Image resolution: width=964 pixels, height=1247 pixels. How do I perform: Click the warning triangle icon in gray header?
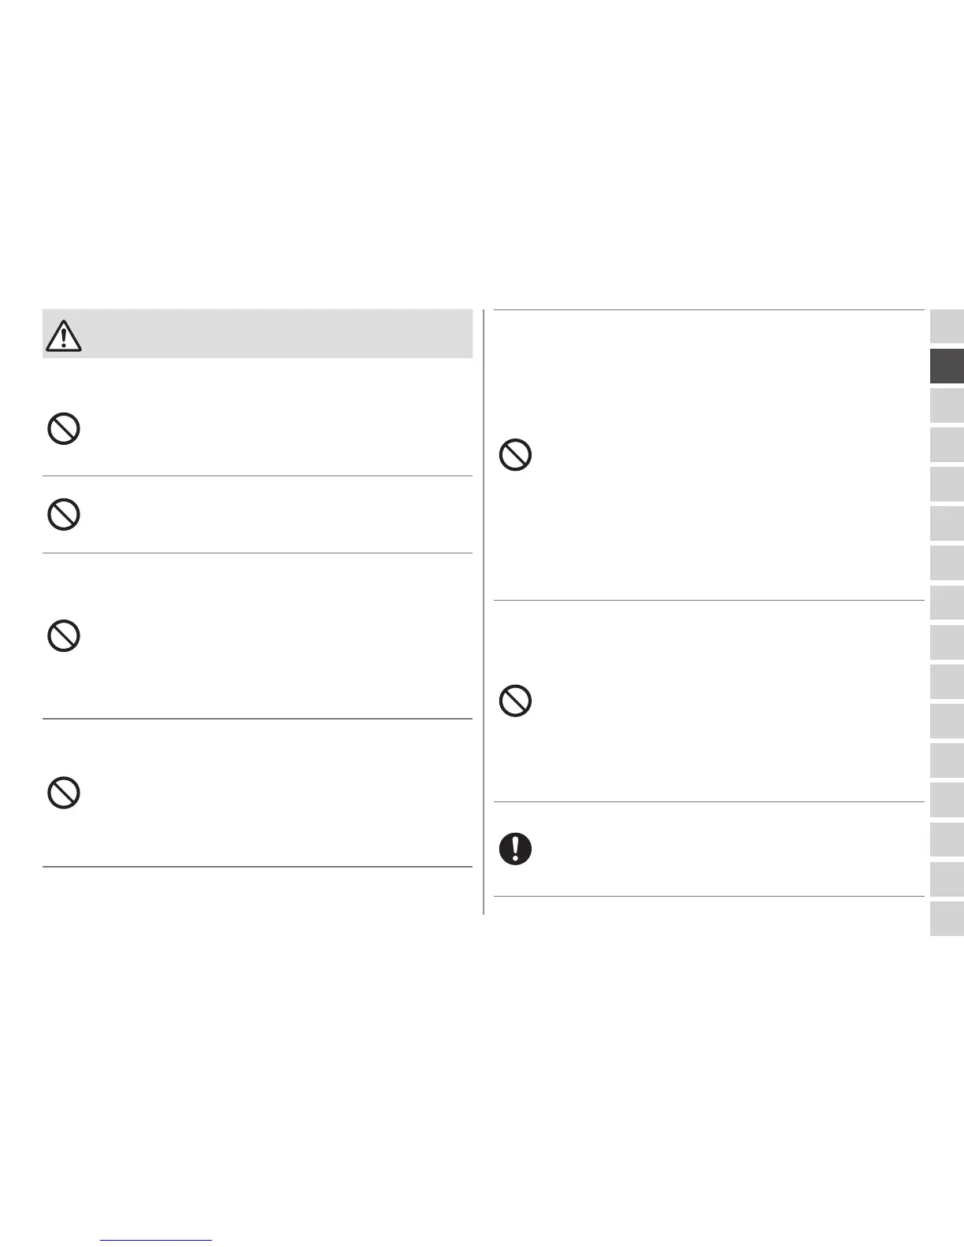(x=64, y=335)
